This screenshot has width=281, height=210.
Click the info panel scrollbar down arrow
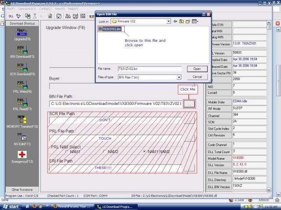[x=269, y=190]
